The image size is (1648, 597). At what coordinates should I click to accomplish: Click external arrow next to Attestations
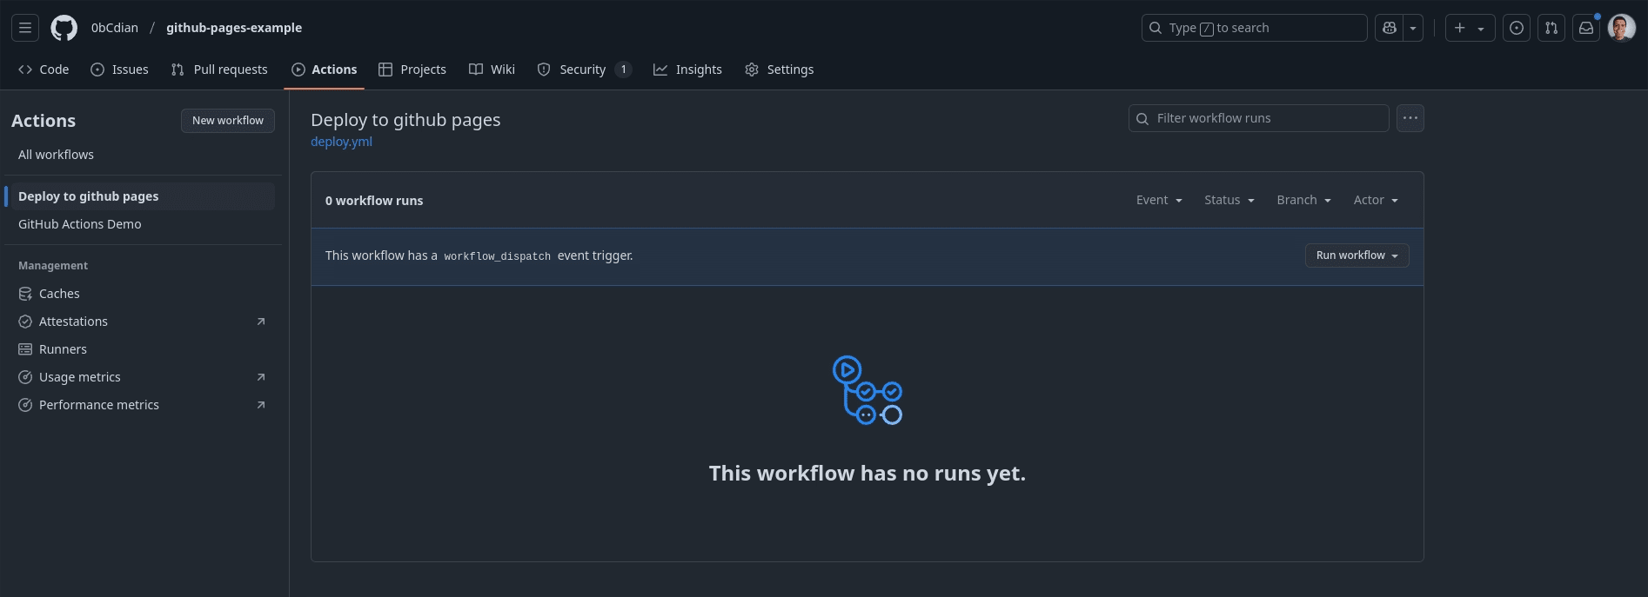click(x=261, y=322)
